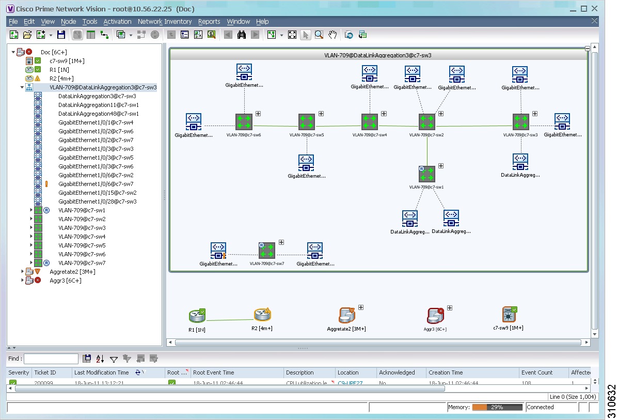The image size is (617, 420).
Task: Click the VLAN-709@c7-sw2 bridge node icon
Action: pyautogui.click(x=427, y=121)
